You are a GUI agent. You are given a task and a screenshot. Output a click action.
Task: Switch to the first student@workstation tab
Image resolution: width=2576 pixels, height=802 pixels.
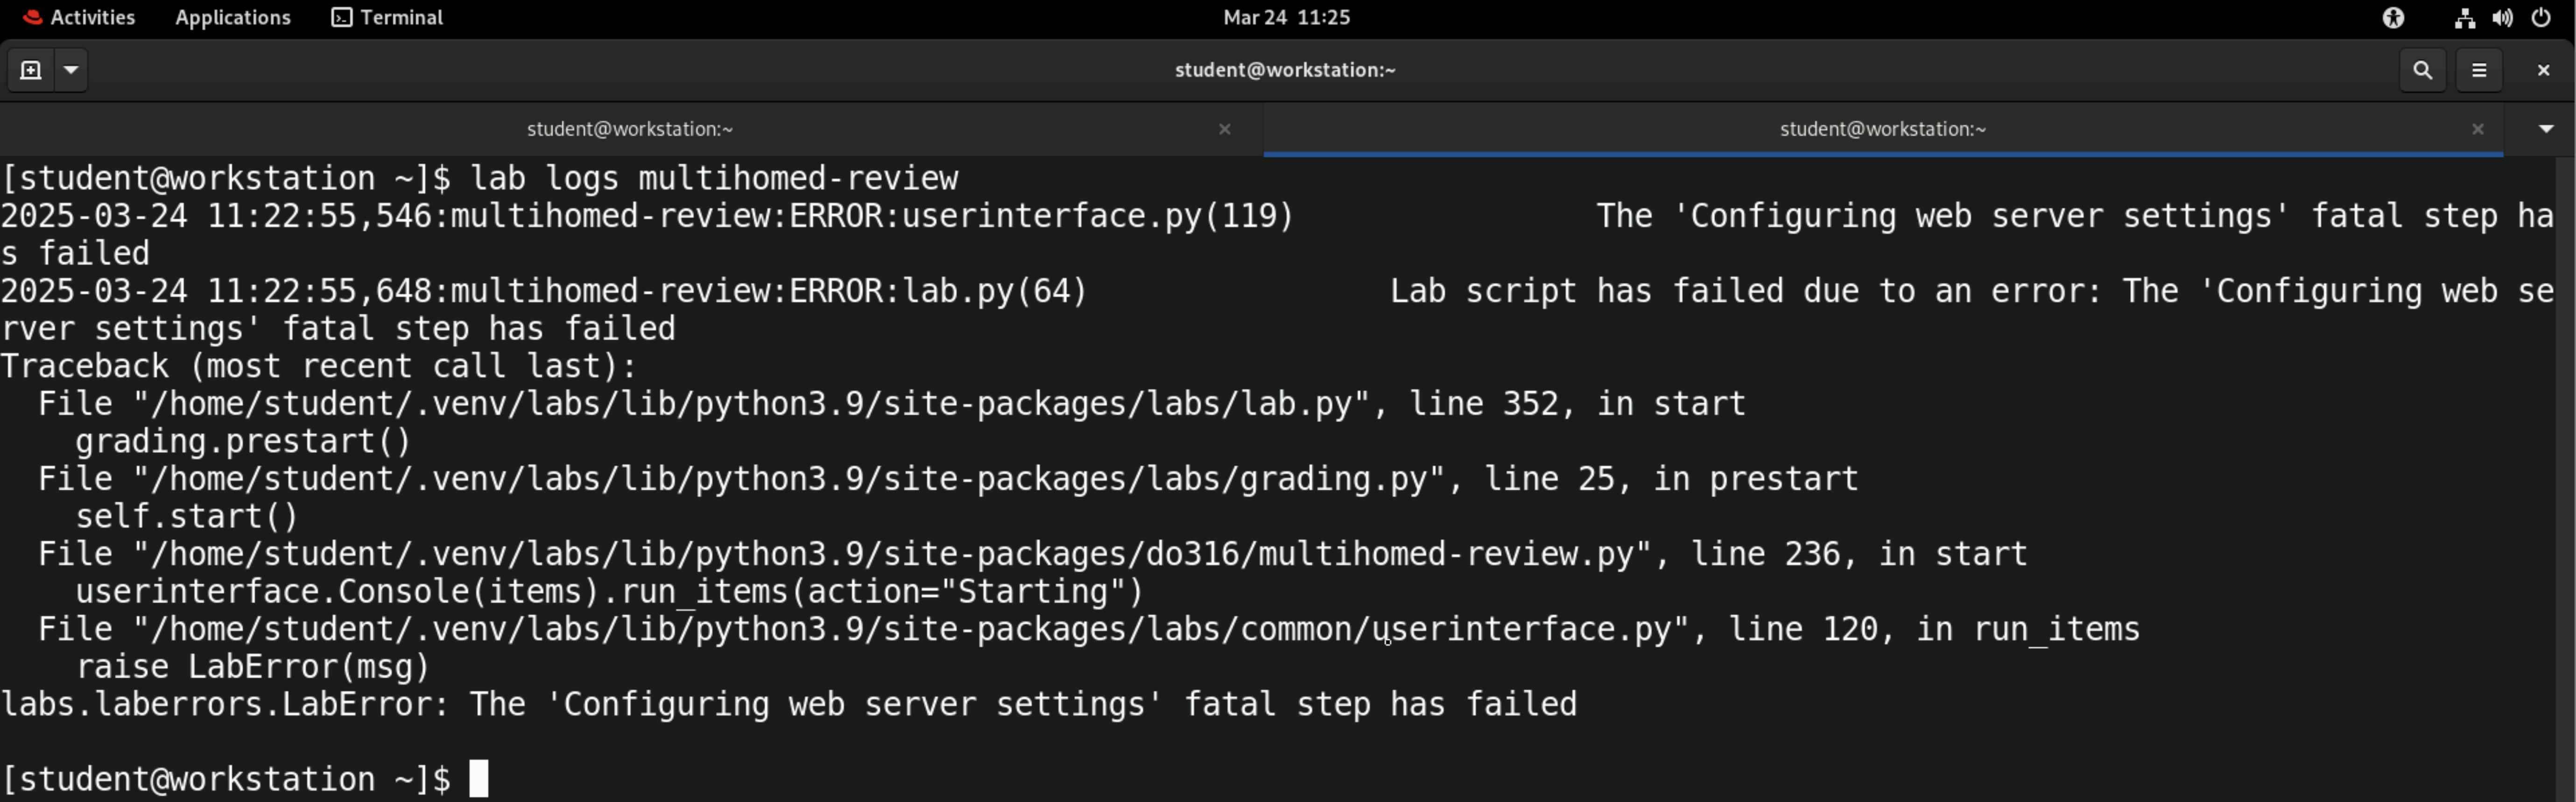630,129
